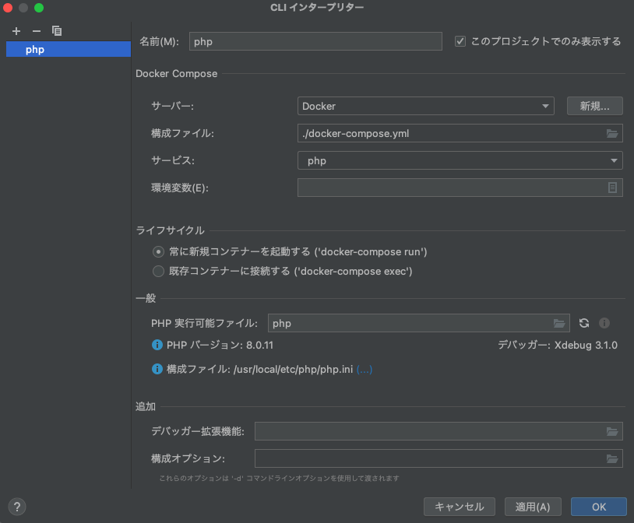
Task: Add a new CLI interpreter with plus icon
Action: (16, 31)
